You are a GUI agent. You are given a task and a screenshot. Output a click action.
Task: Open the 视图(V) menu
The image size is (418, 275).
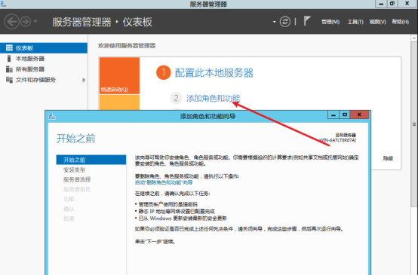pyautogui.click(x=377, y=22)
